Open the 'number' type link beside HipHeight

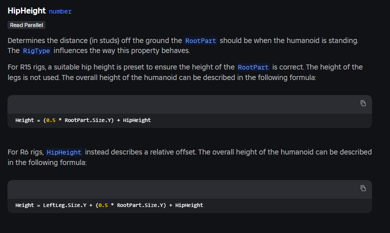(60, 11)
